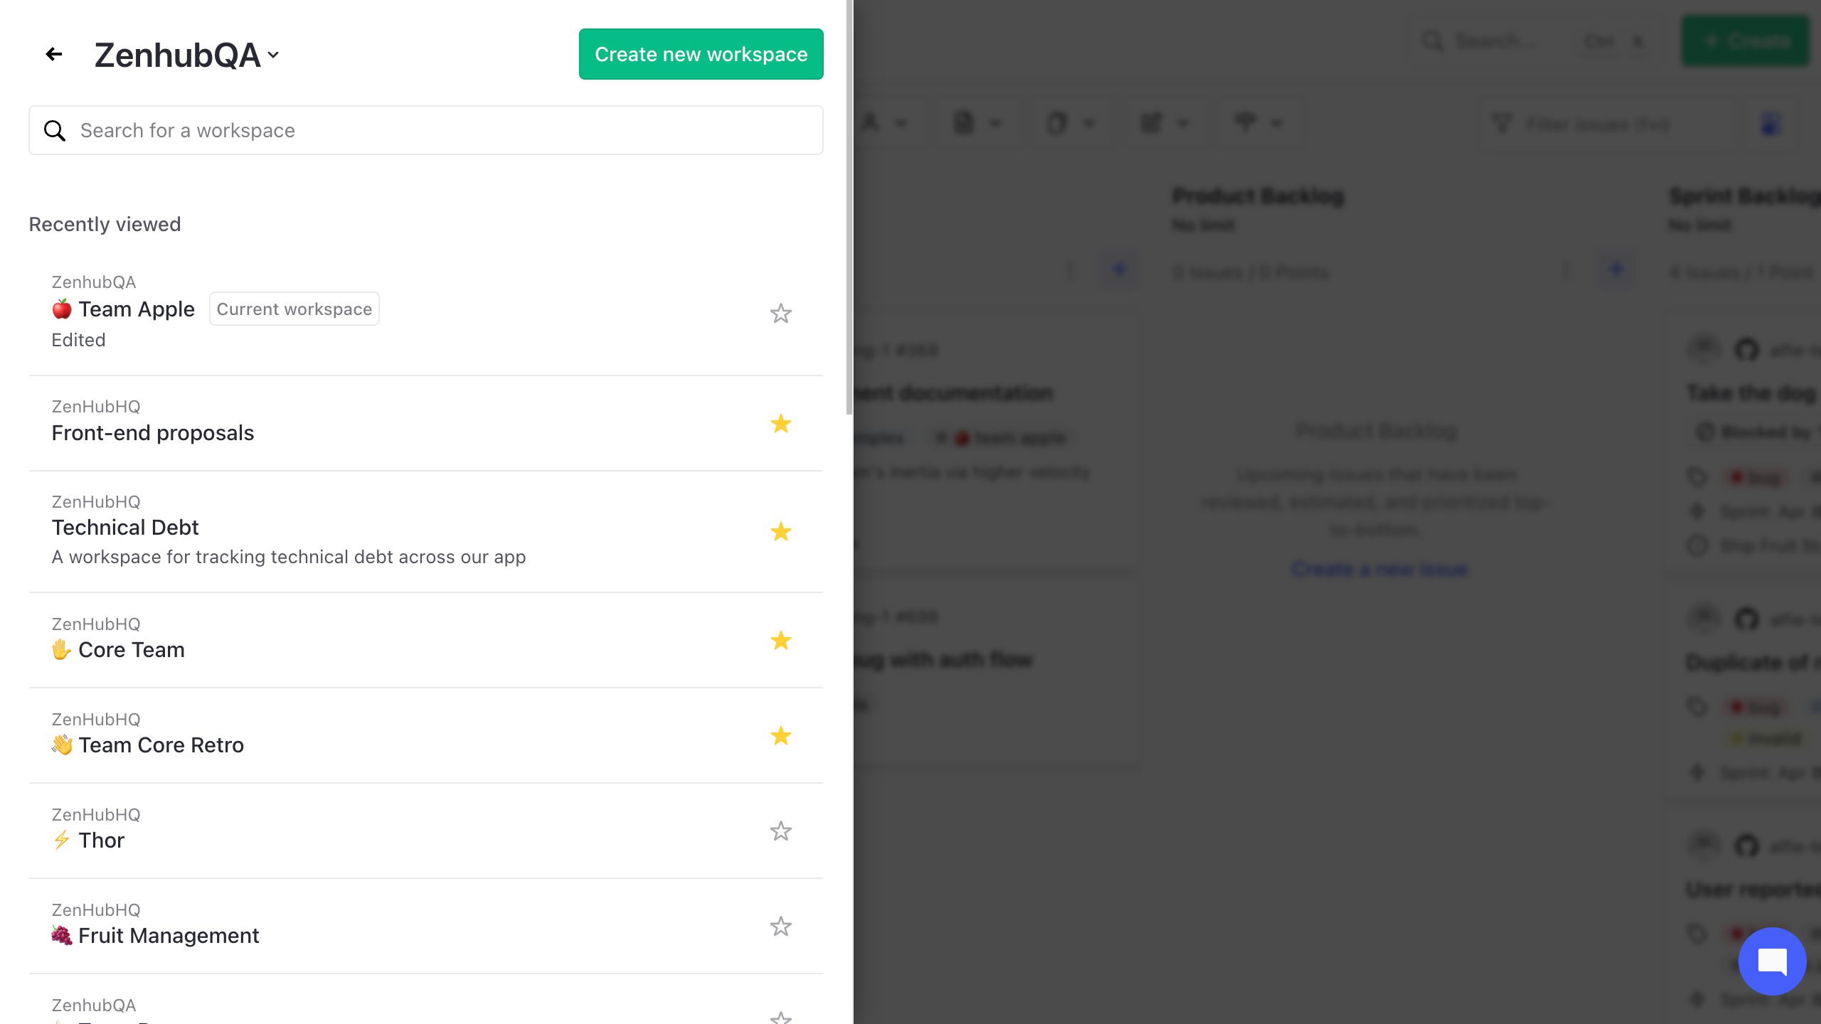Image resolution: width=1821 pixels, height=1024 pixels.
Task: Star the Thor workspace
Action: click(x=781, y=831)
